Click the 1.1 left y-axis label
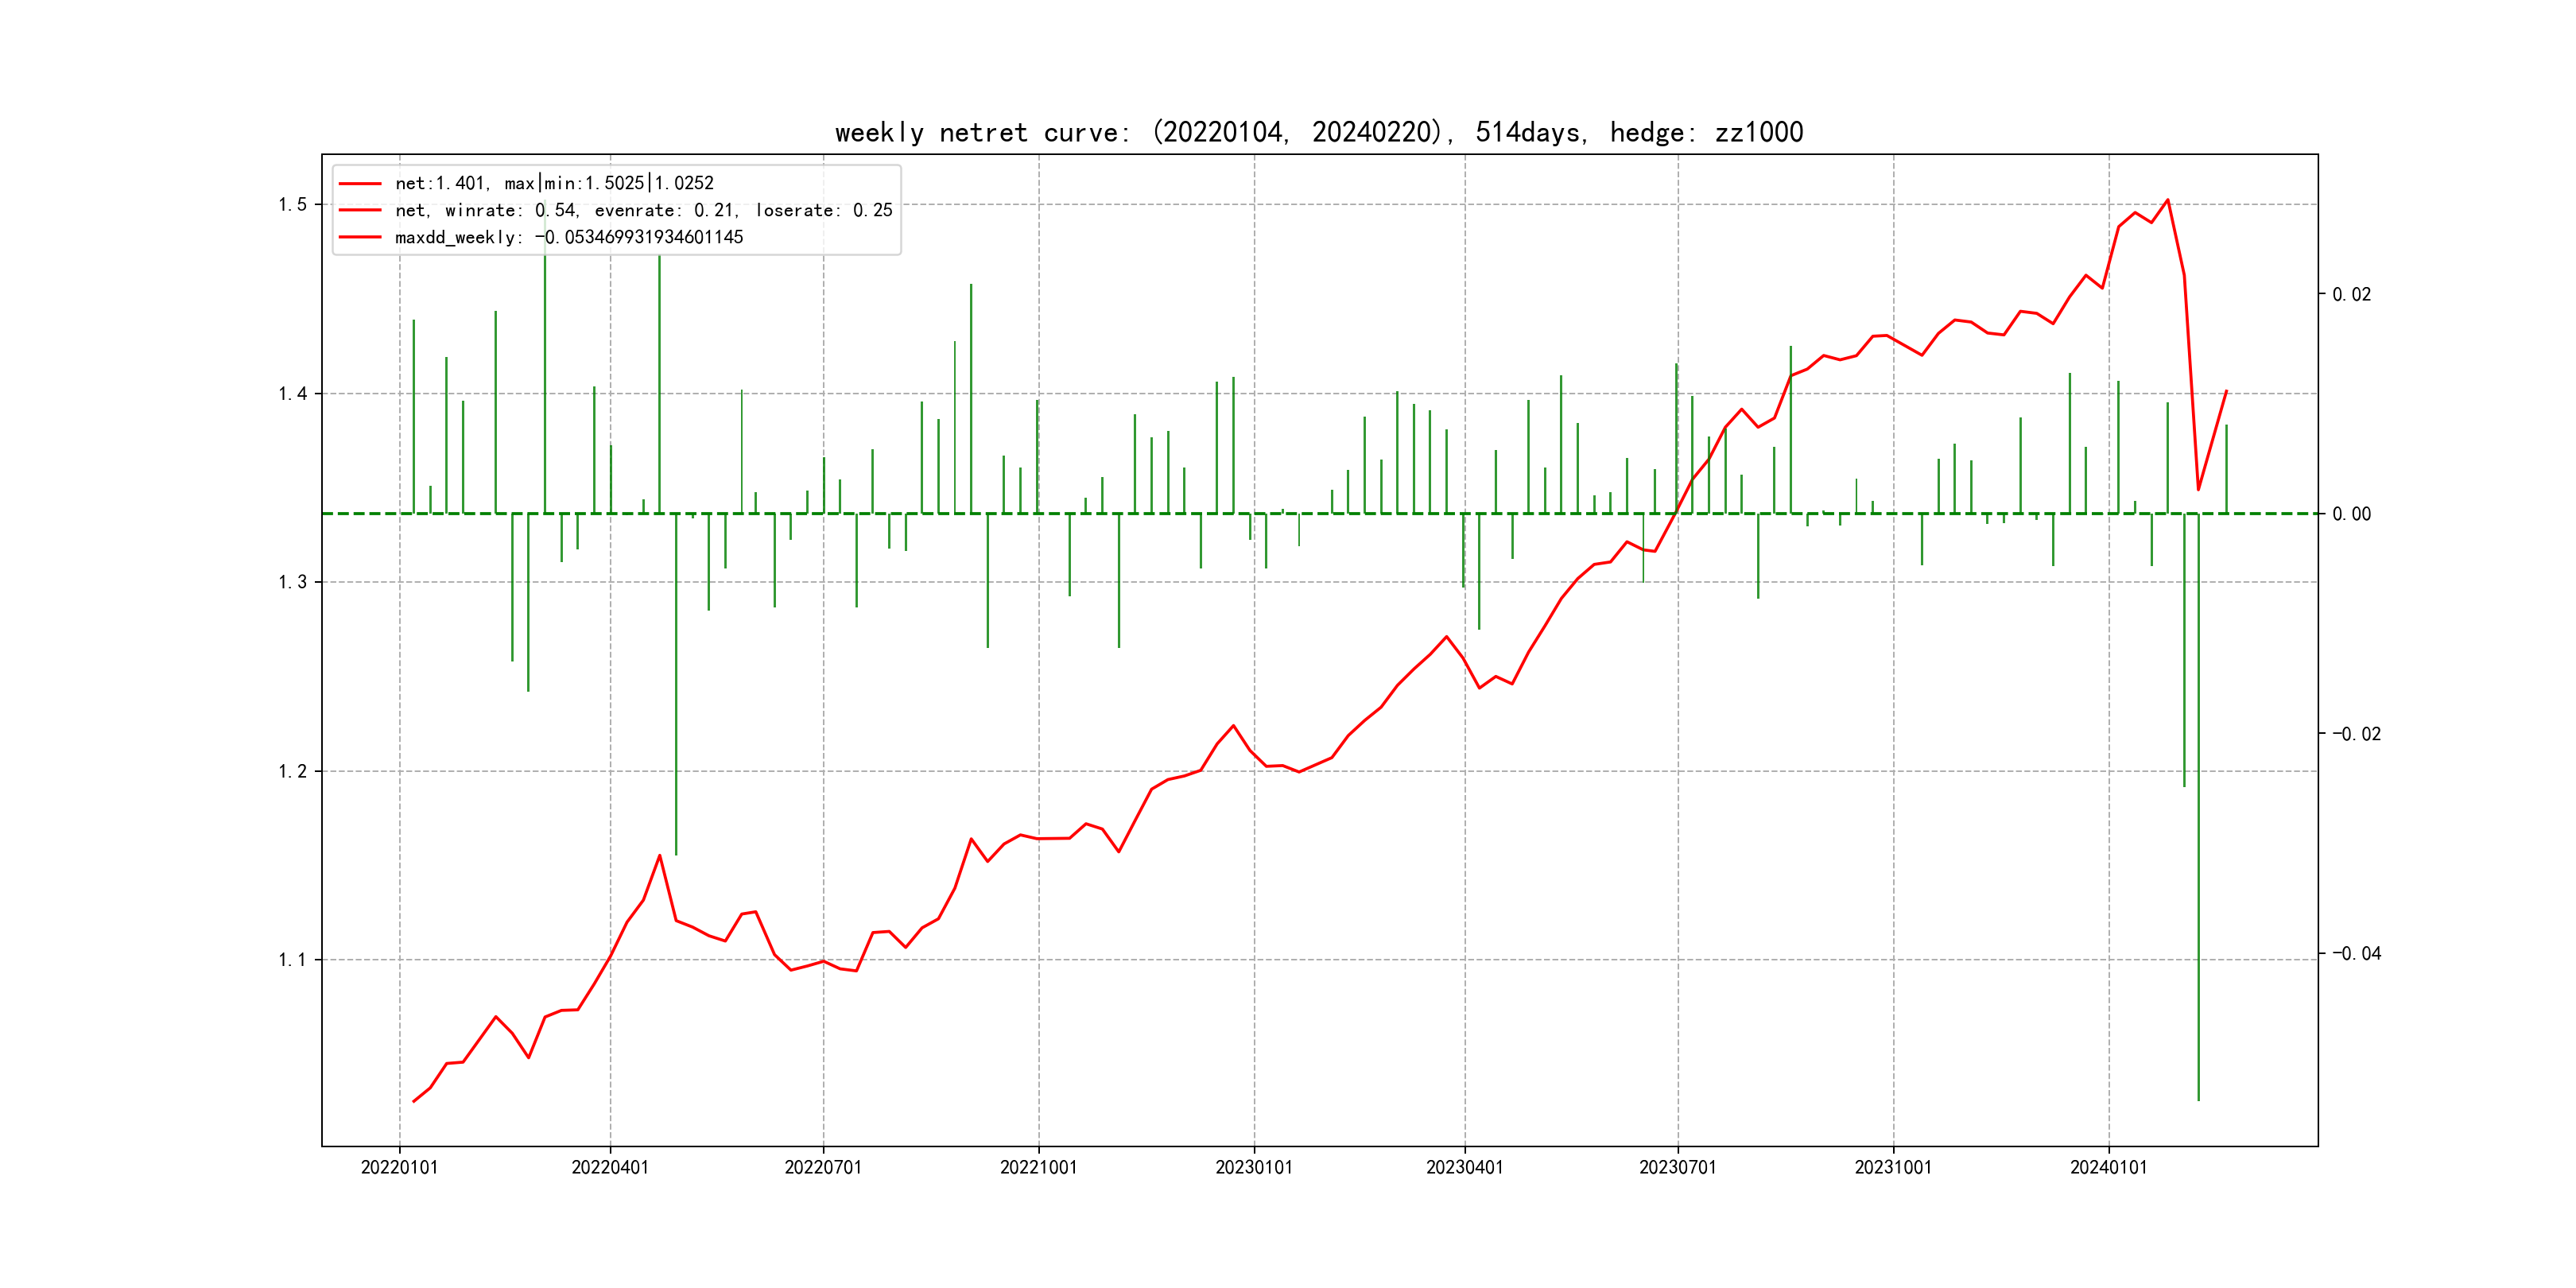 tap(292, 960)
